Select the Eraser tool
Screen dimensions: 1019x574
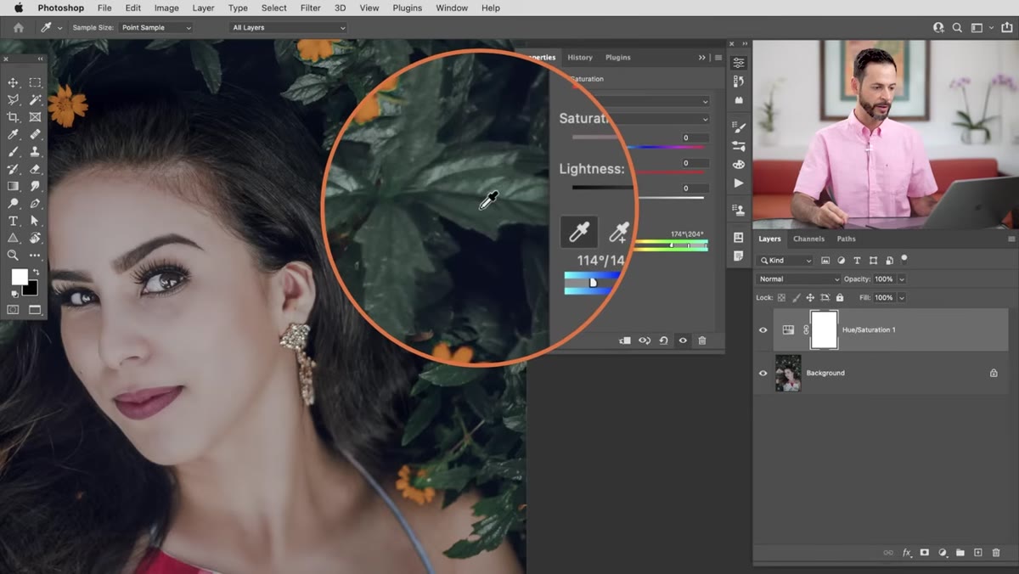[35, 169]
